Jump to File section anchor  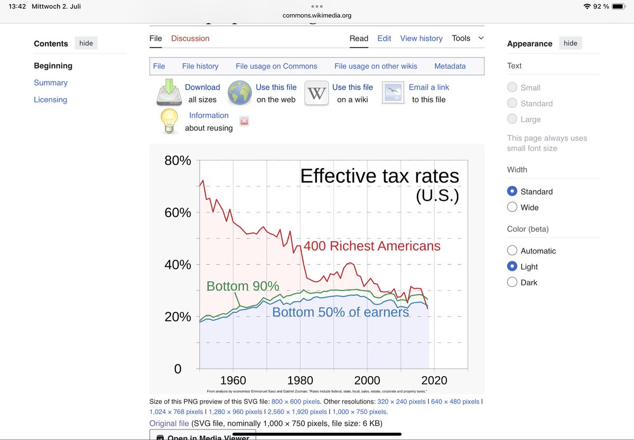pyautogui.click(x=159, y=66)
